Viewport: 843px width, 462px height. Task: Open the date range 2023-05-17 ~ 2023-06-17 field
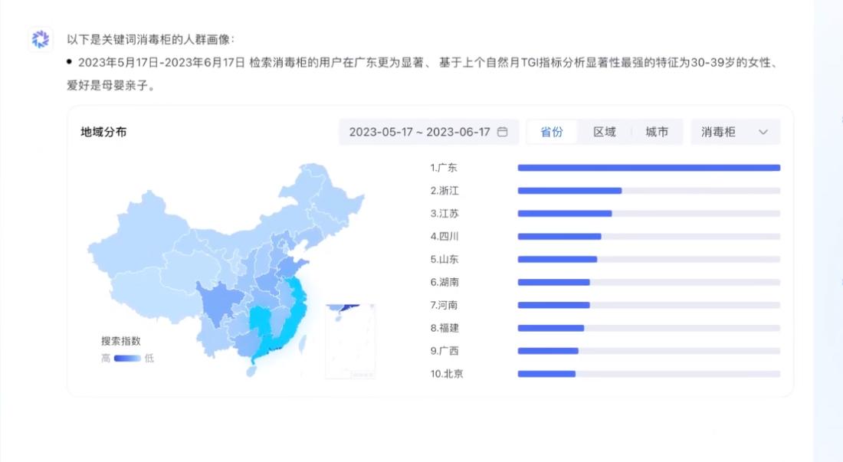point(428,132)
